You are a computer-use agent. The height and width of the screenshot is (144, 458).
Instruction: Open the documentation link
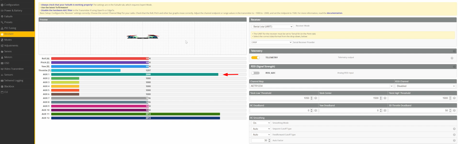[334, 13]
